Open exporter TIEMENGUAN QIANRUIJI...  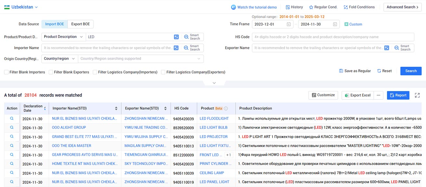click(x=146, y=155)
